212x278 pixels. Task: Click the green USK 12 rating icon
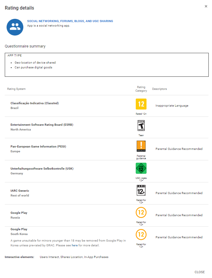[141, 168]
